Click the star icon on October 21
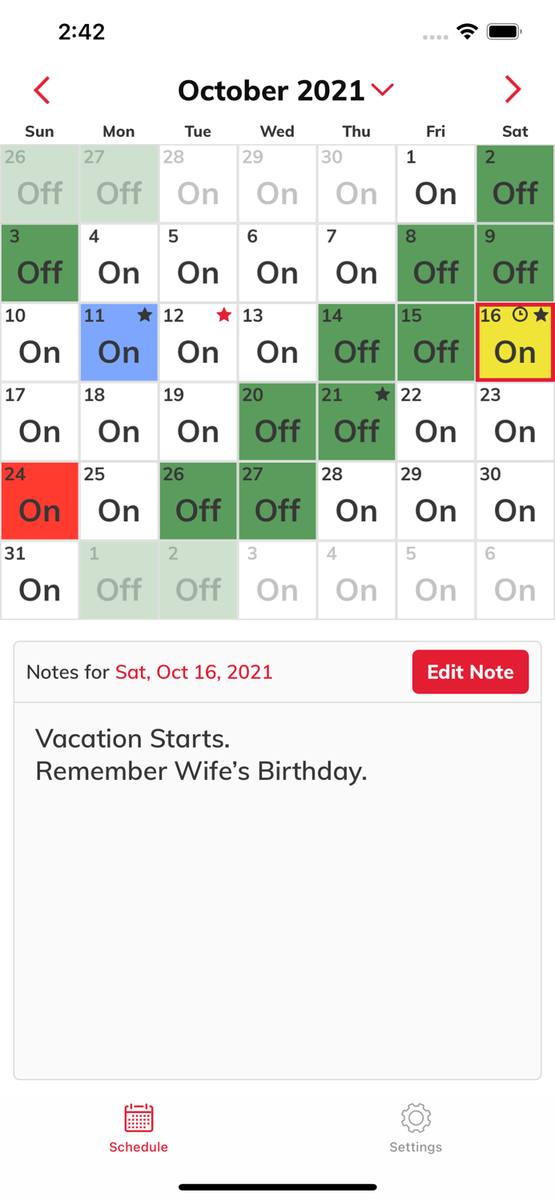The width and height of the screenshot is (555, 1201). (x=382, y=394)
